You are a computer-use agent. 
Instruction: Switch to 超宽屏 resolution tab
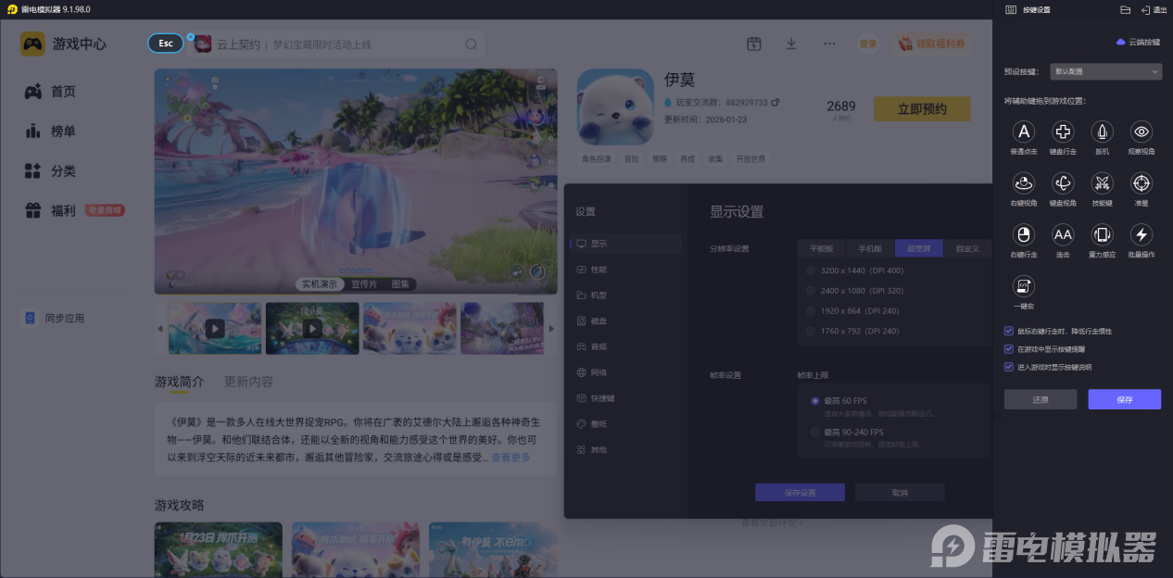(919, 248)
